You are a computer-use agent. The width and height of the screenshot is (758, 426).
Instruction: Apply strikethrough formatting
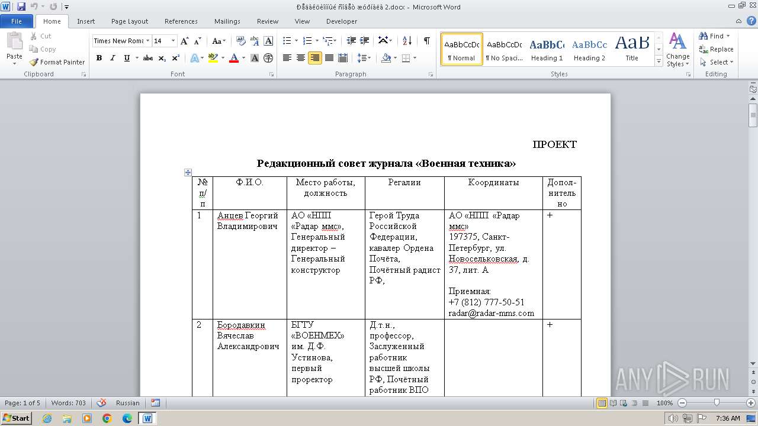148,58
